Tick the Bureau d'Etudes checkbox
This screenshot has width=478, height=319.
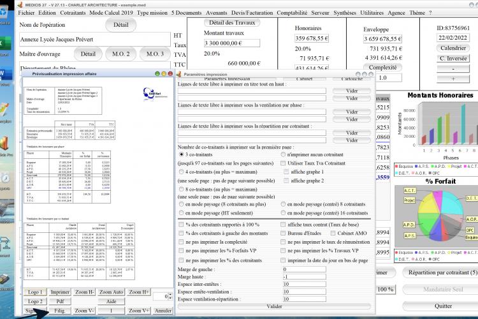coord(283,234)
